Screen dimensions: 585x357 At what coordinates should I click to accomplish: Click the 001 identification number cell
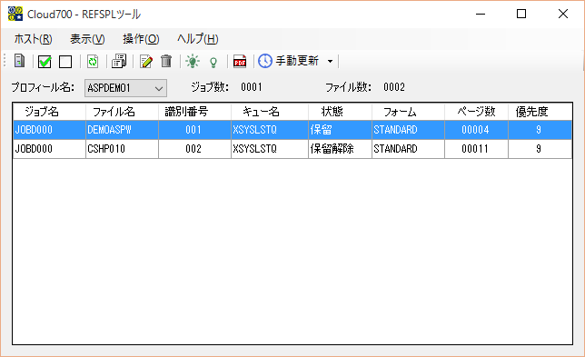194,130
